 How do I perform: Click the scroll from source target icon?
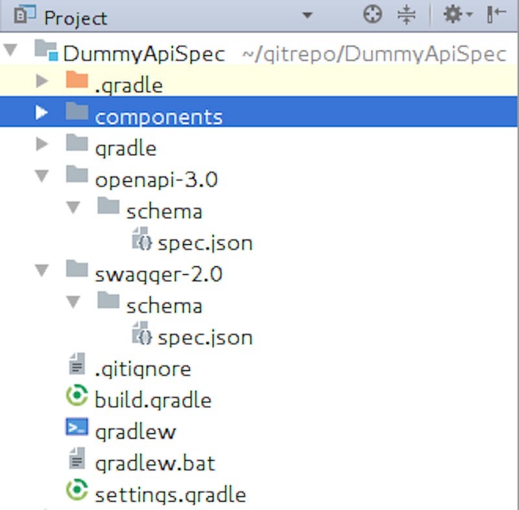tap(372, 14)
